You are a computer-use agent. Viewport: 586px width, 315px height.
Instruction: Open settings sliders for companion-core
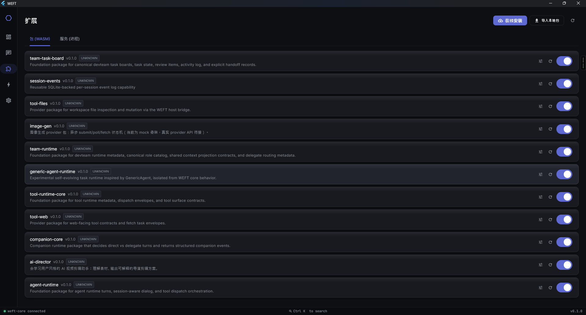pyautogui.click(x=541, y=242)
